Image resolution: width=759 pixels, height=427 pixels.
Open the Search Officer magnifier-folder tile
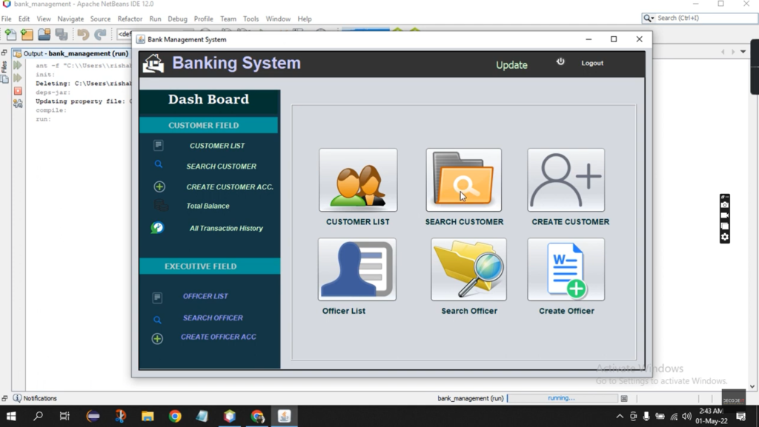point(468,269)
